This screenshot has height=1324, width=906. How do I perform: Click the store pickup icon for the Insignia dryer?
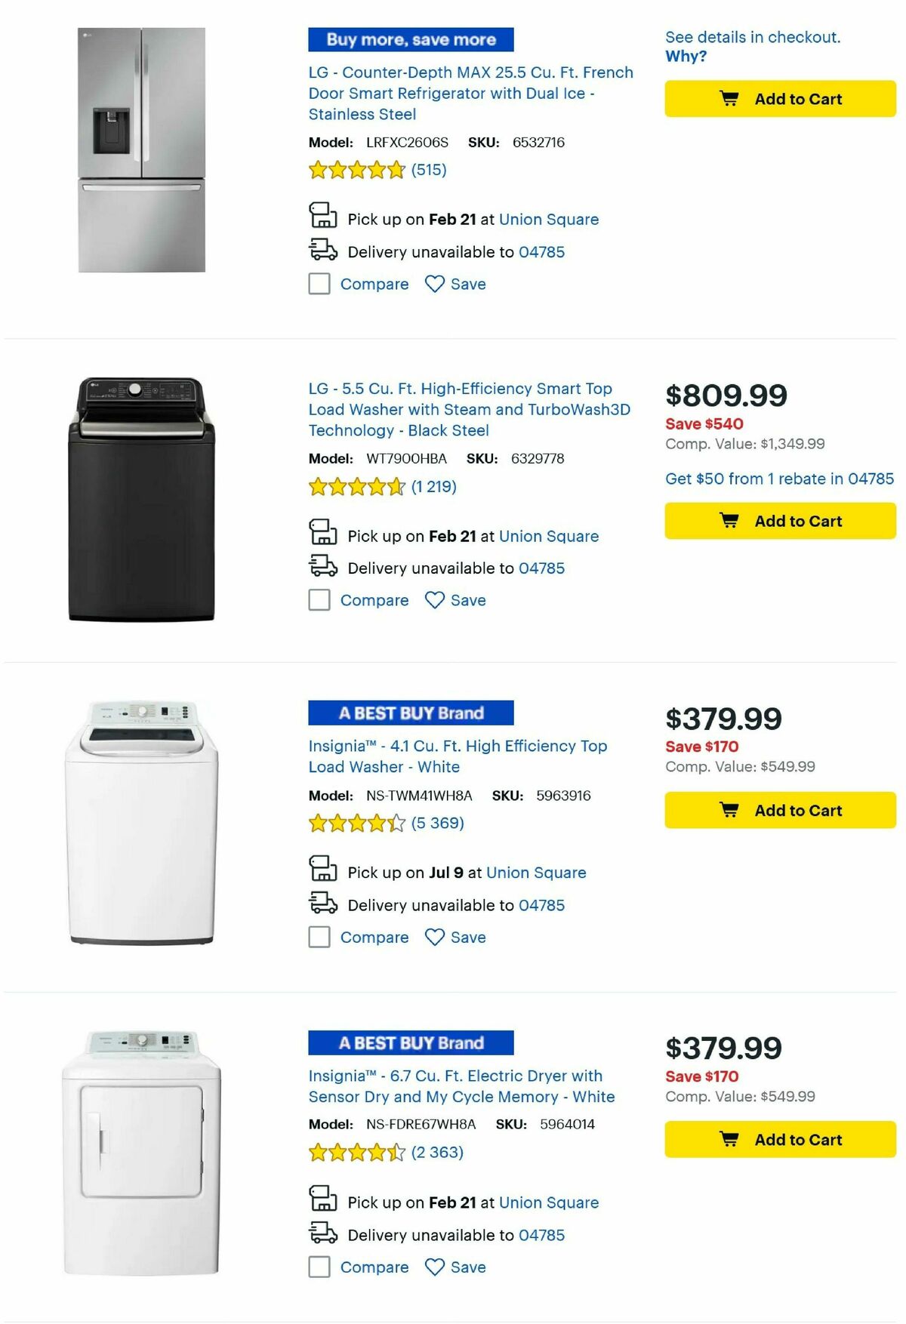(323, 1201)
